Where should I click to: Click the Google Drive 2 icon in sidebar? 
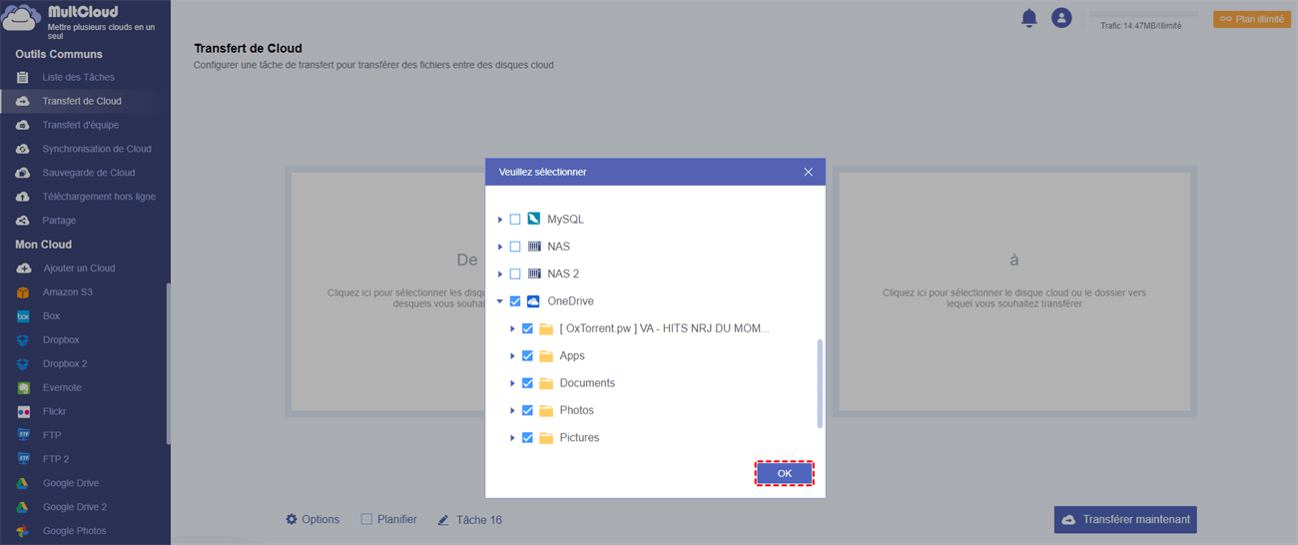click(x=23, y=507)
